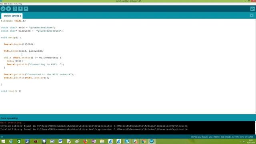
Task: Open the Sketch menu
Action: click(x=10, y=4)
